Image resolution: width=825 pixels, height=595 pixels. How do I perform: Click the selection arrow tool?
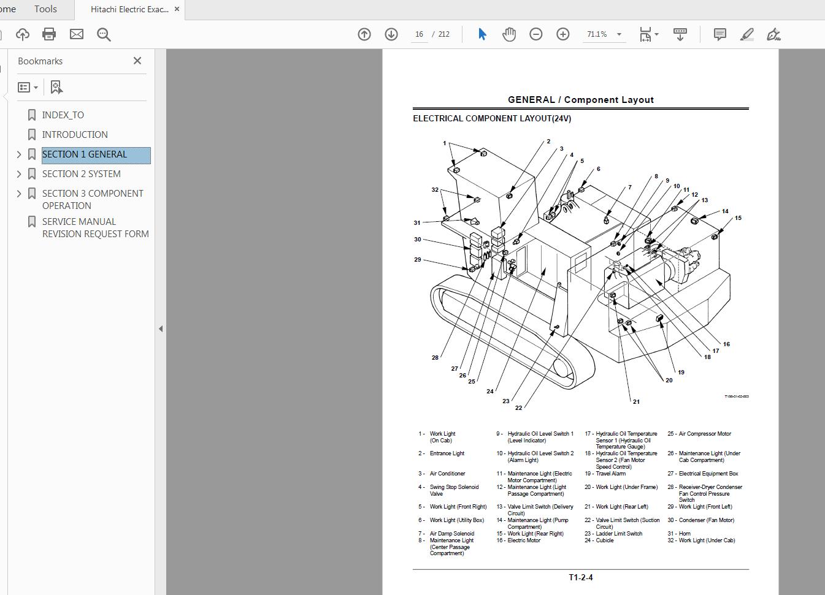point(483,34)
